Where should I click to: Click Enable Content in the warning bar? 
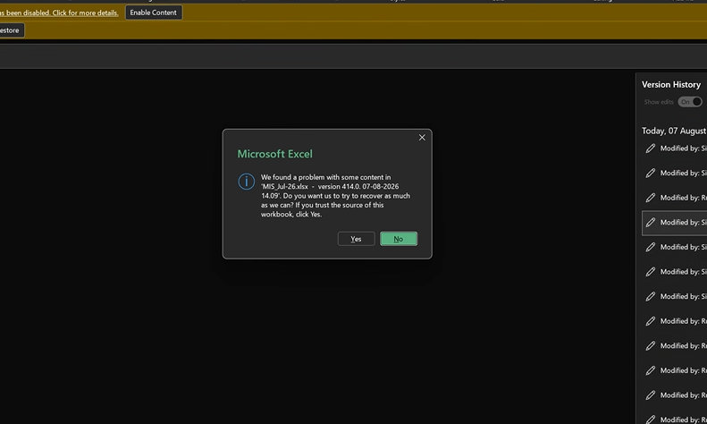coord(154,13)
